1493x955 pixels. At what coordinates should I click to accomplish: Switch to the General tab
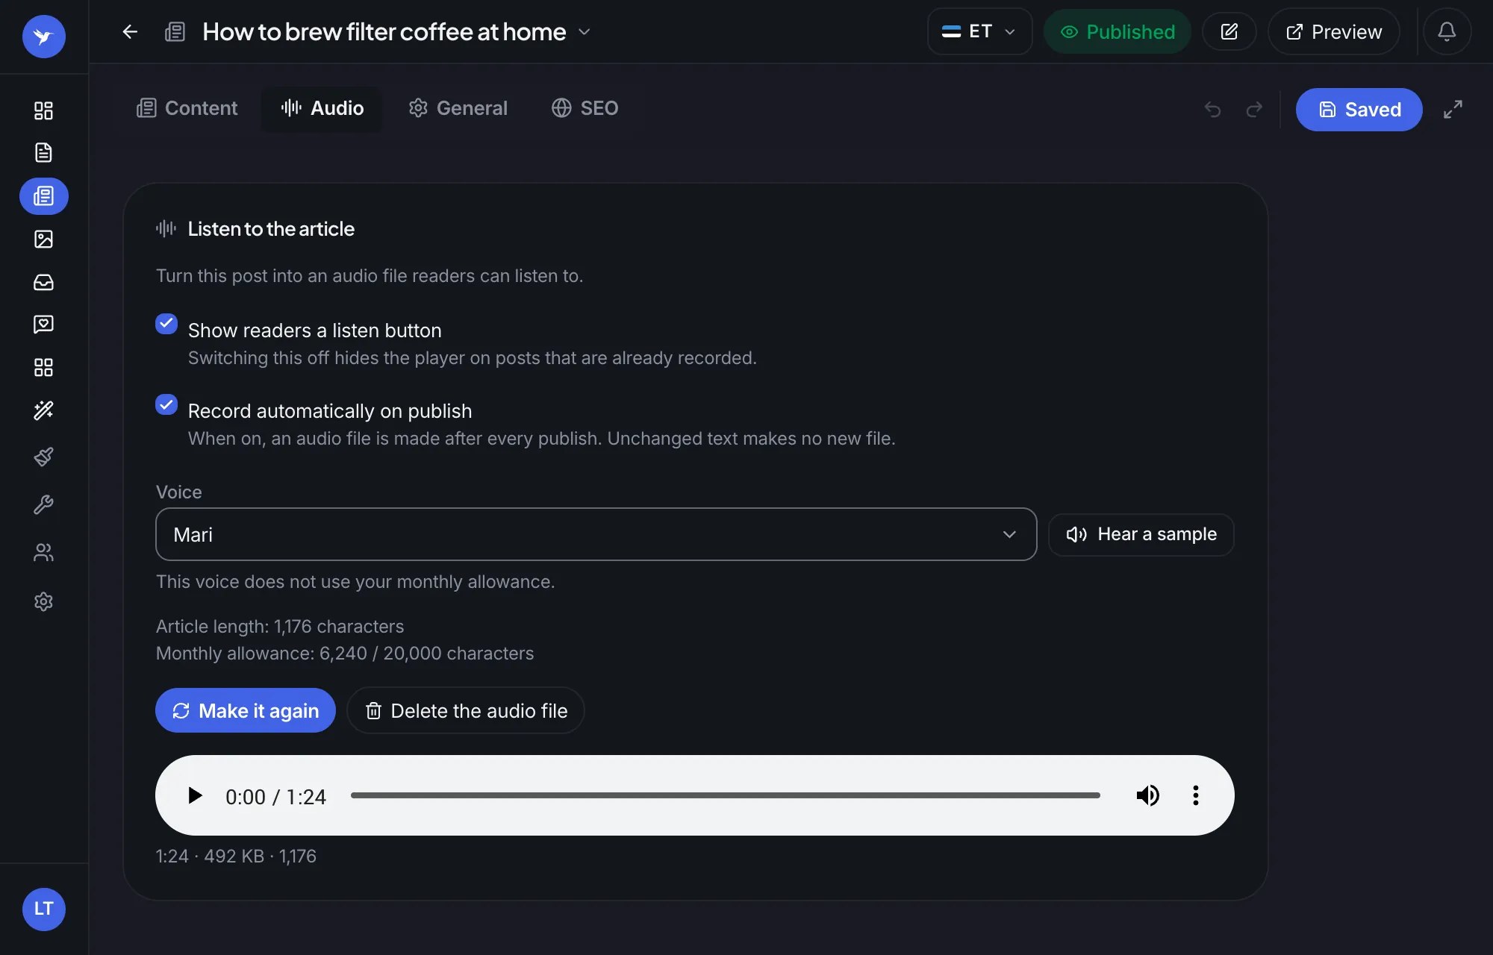(458, 108)
